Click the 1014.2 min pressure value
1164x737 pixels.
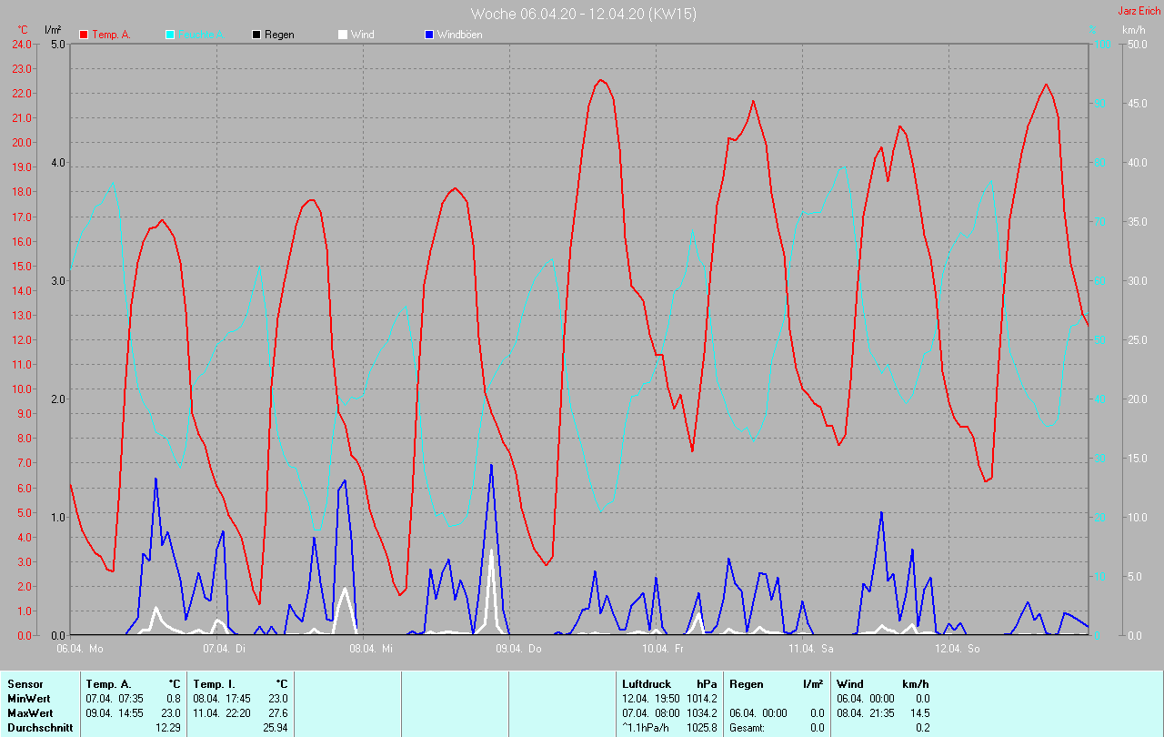click(703, 699)
